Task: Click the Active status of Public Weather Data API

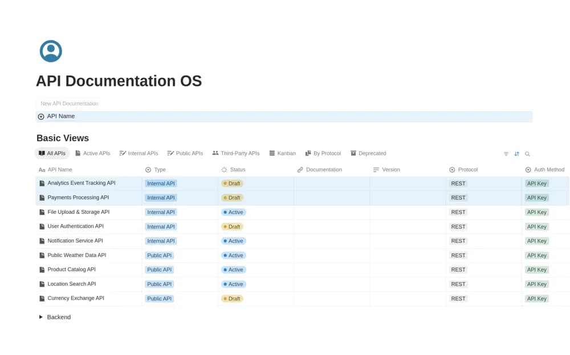Action: coord(233,255)
